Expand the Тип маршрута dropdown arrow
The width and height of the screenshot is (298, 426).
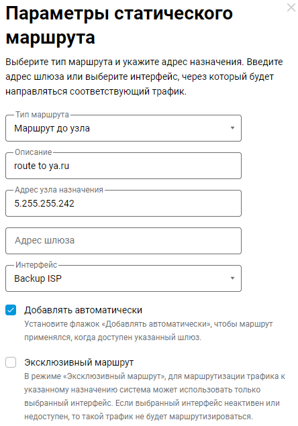232,128
